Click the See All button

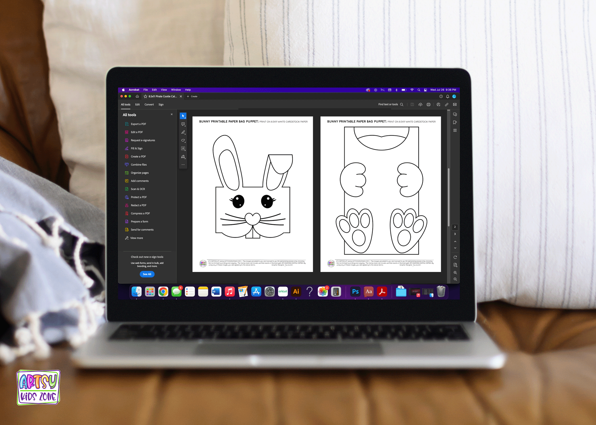[x=147, y=274]
